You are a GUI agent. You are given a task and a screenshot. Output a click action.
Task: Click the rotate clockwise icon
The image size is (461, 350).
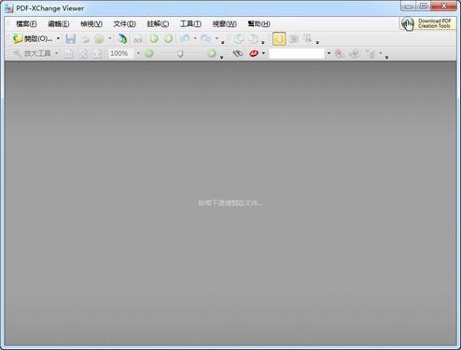point(254,39)
